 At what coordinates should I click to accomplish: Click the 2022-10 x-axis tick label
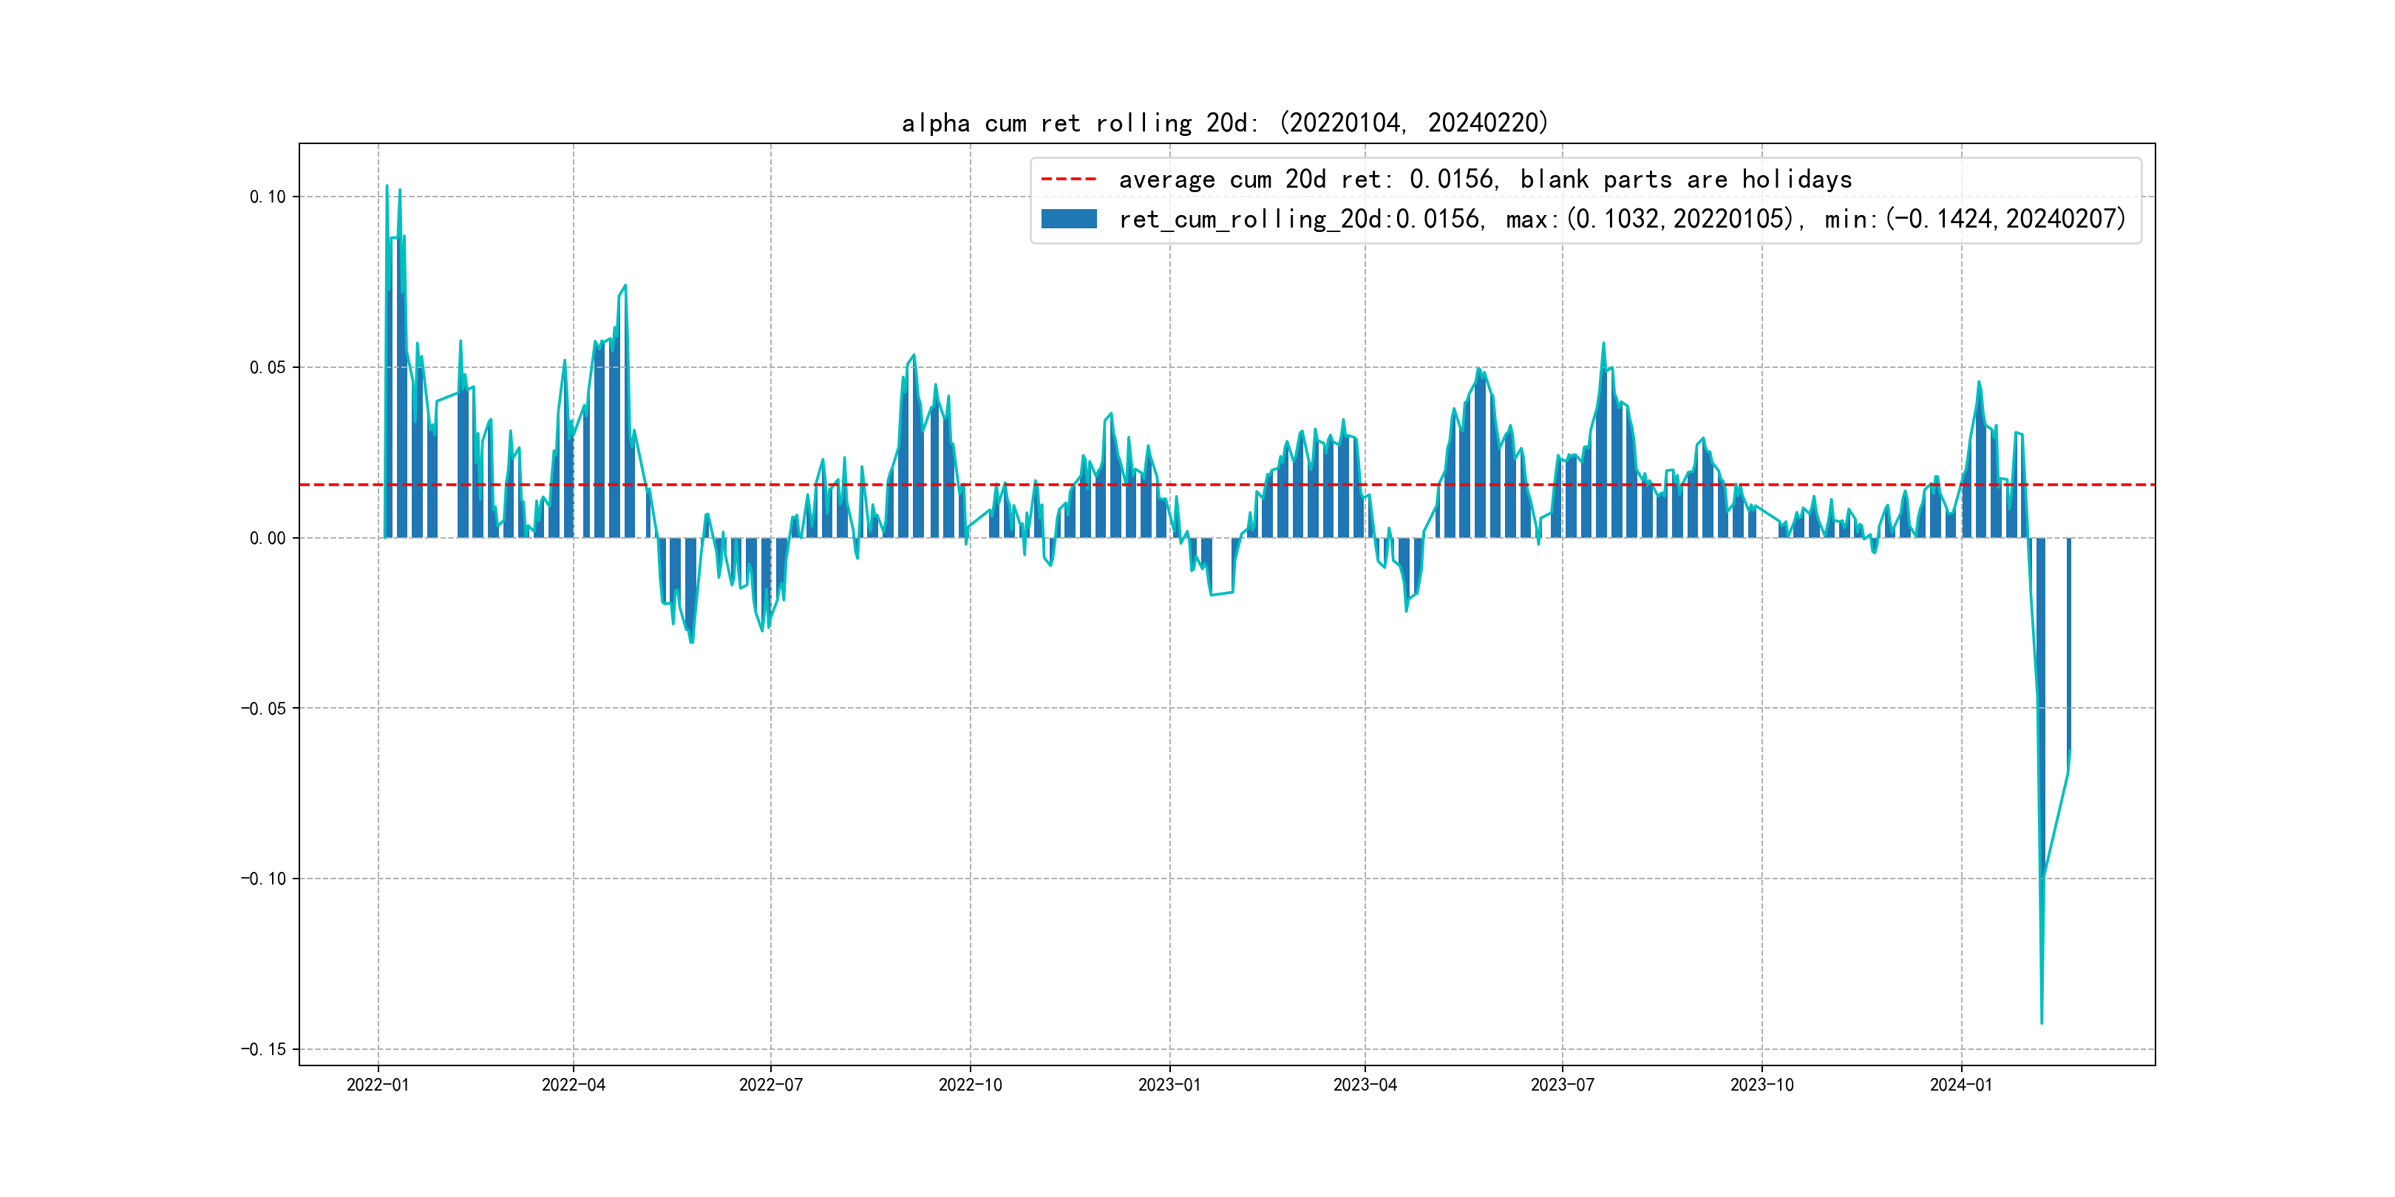(x=970, y=1085)
